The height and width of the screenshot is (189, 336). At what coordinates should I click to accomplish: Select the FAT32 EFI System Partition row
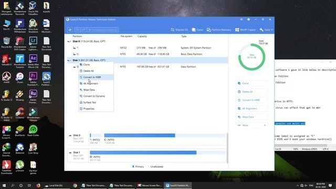(x=148, y=48)
